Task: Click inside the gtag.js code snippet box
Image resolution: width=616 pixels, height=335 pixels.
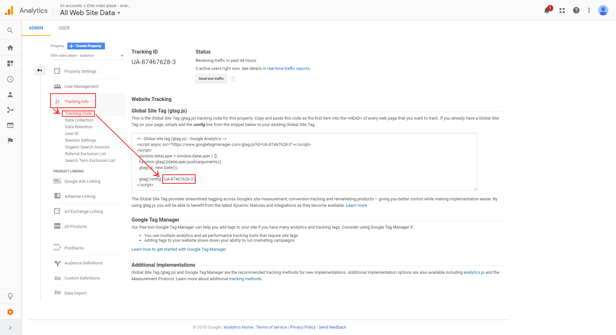Action: click(x=304, y=162)
